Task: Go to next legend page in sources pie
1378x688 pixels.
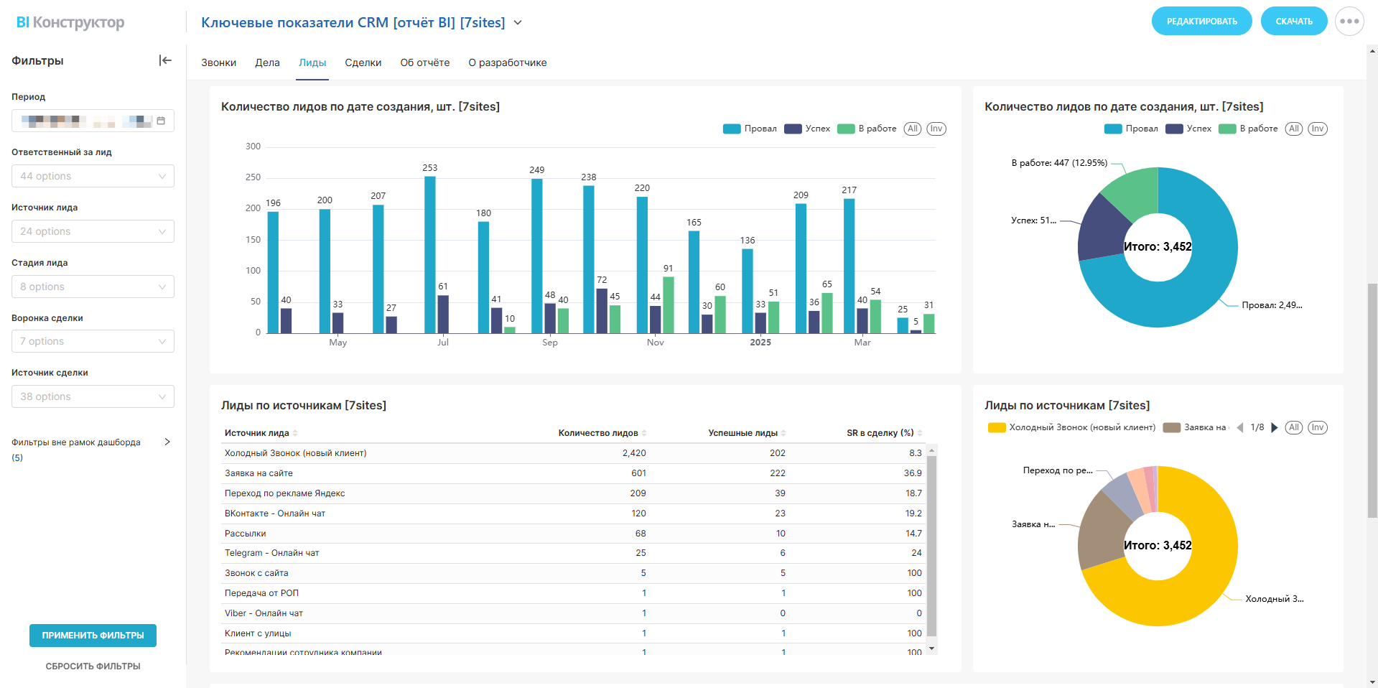Action: [x=1275, y=427]
